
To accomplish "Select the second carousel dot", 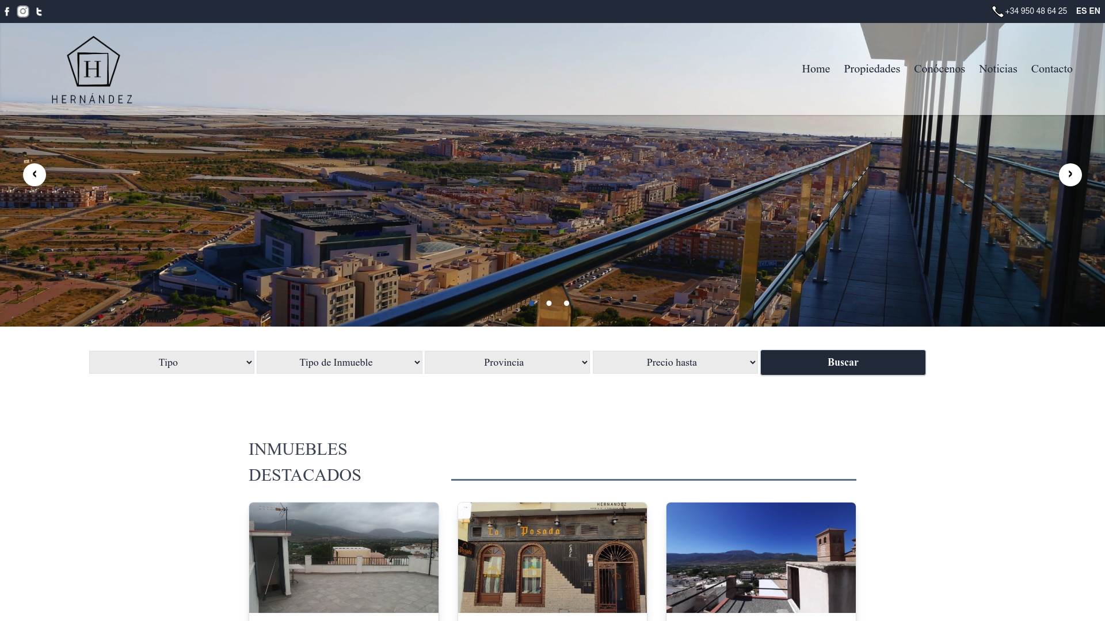I will 549,303.
